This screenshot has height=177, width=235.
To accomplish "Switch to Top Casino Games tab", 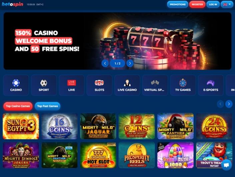I will [18, 106].
